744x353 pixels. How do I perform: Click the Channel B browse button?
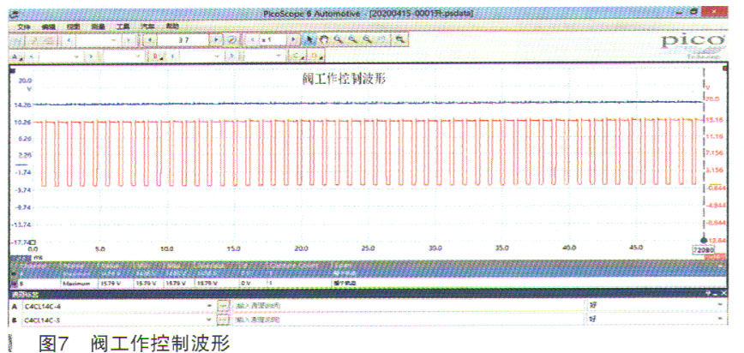click(x=224, y=320)
